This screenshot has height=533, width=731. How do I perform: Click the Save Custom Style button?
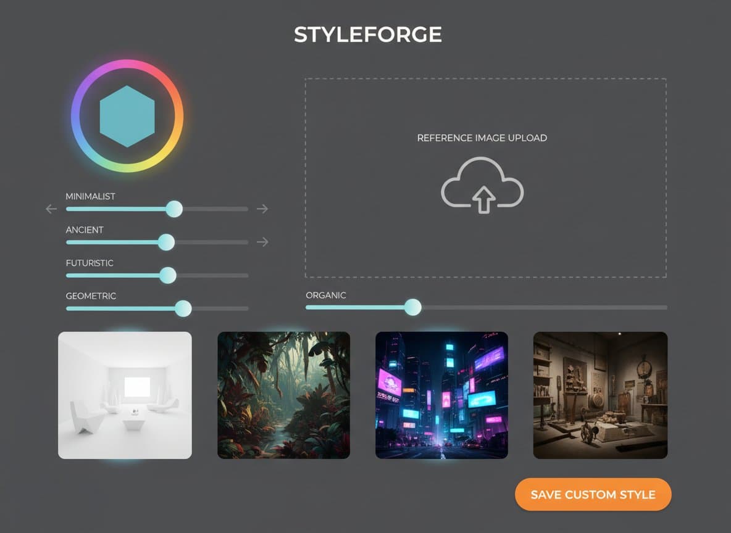(593, 494)
